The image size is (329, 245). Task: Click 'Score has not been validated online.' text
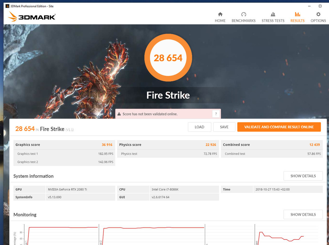coord(150,114)
